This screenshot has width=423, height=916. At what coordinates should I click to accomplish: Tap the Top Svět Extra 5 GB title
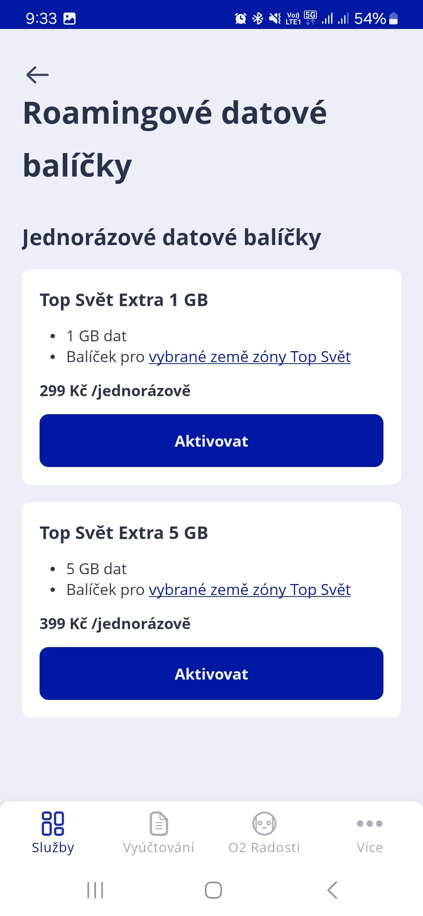pos(124,533)
